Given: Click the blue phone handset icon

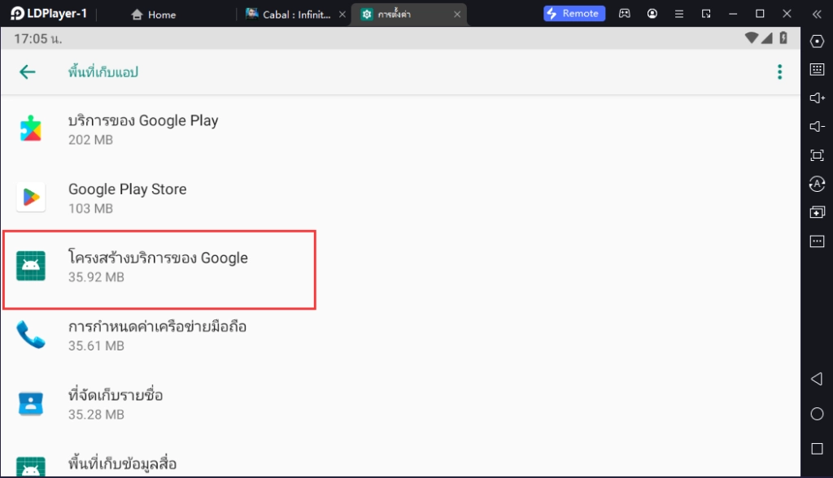Looking at the screenshot, I should click(31, 334).
